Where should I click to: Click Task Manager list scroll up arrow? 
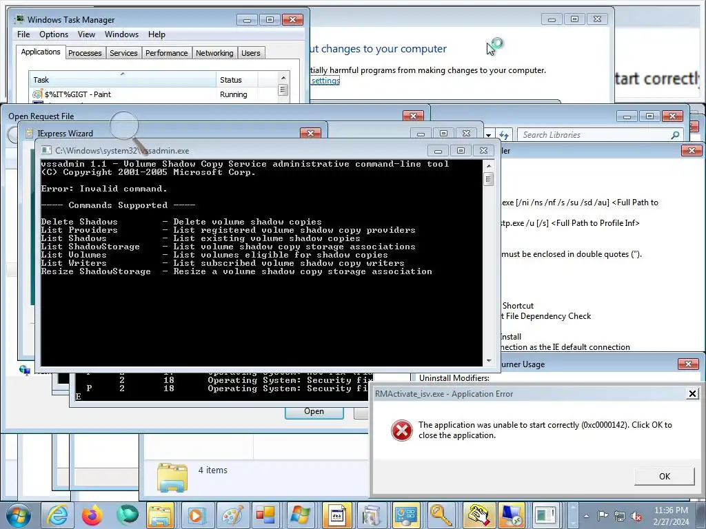click(x=283, y=78)
